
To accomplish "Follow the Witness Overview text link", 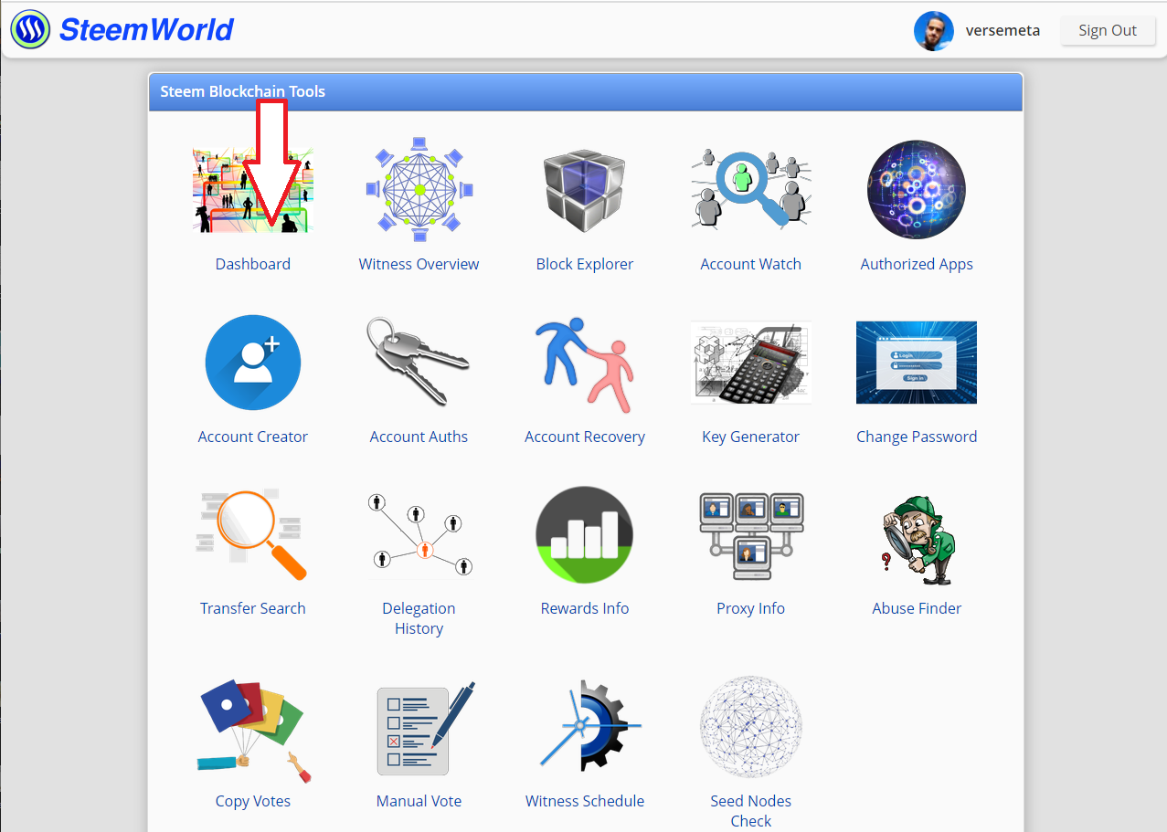I will (x=419, y=264).
